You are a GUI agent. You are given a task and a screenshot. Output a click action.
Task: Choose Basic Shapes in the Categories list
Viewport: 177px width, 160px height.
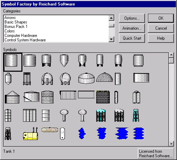(16, 22)
